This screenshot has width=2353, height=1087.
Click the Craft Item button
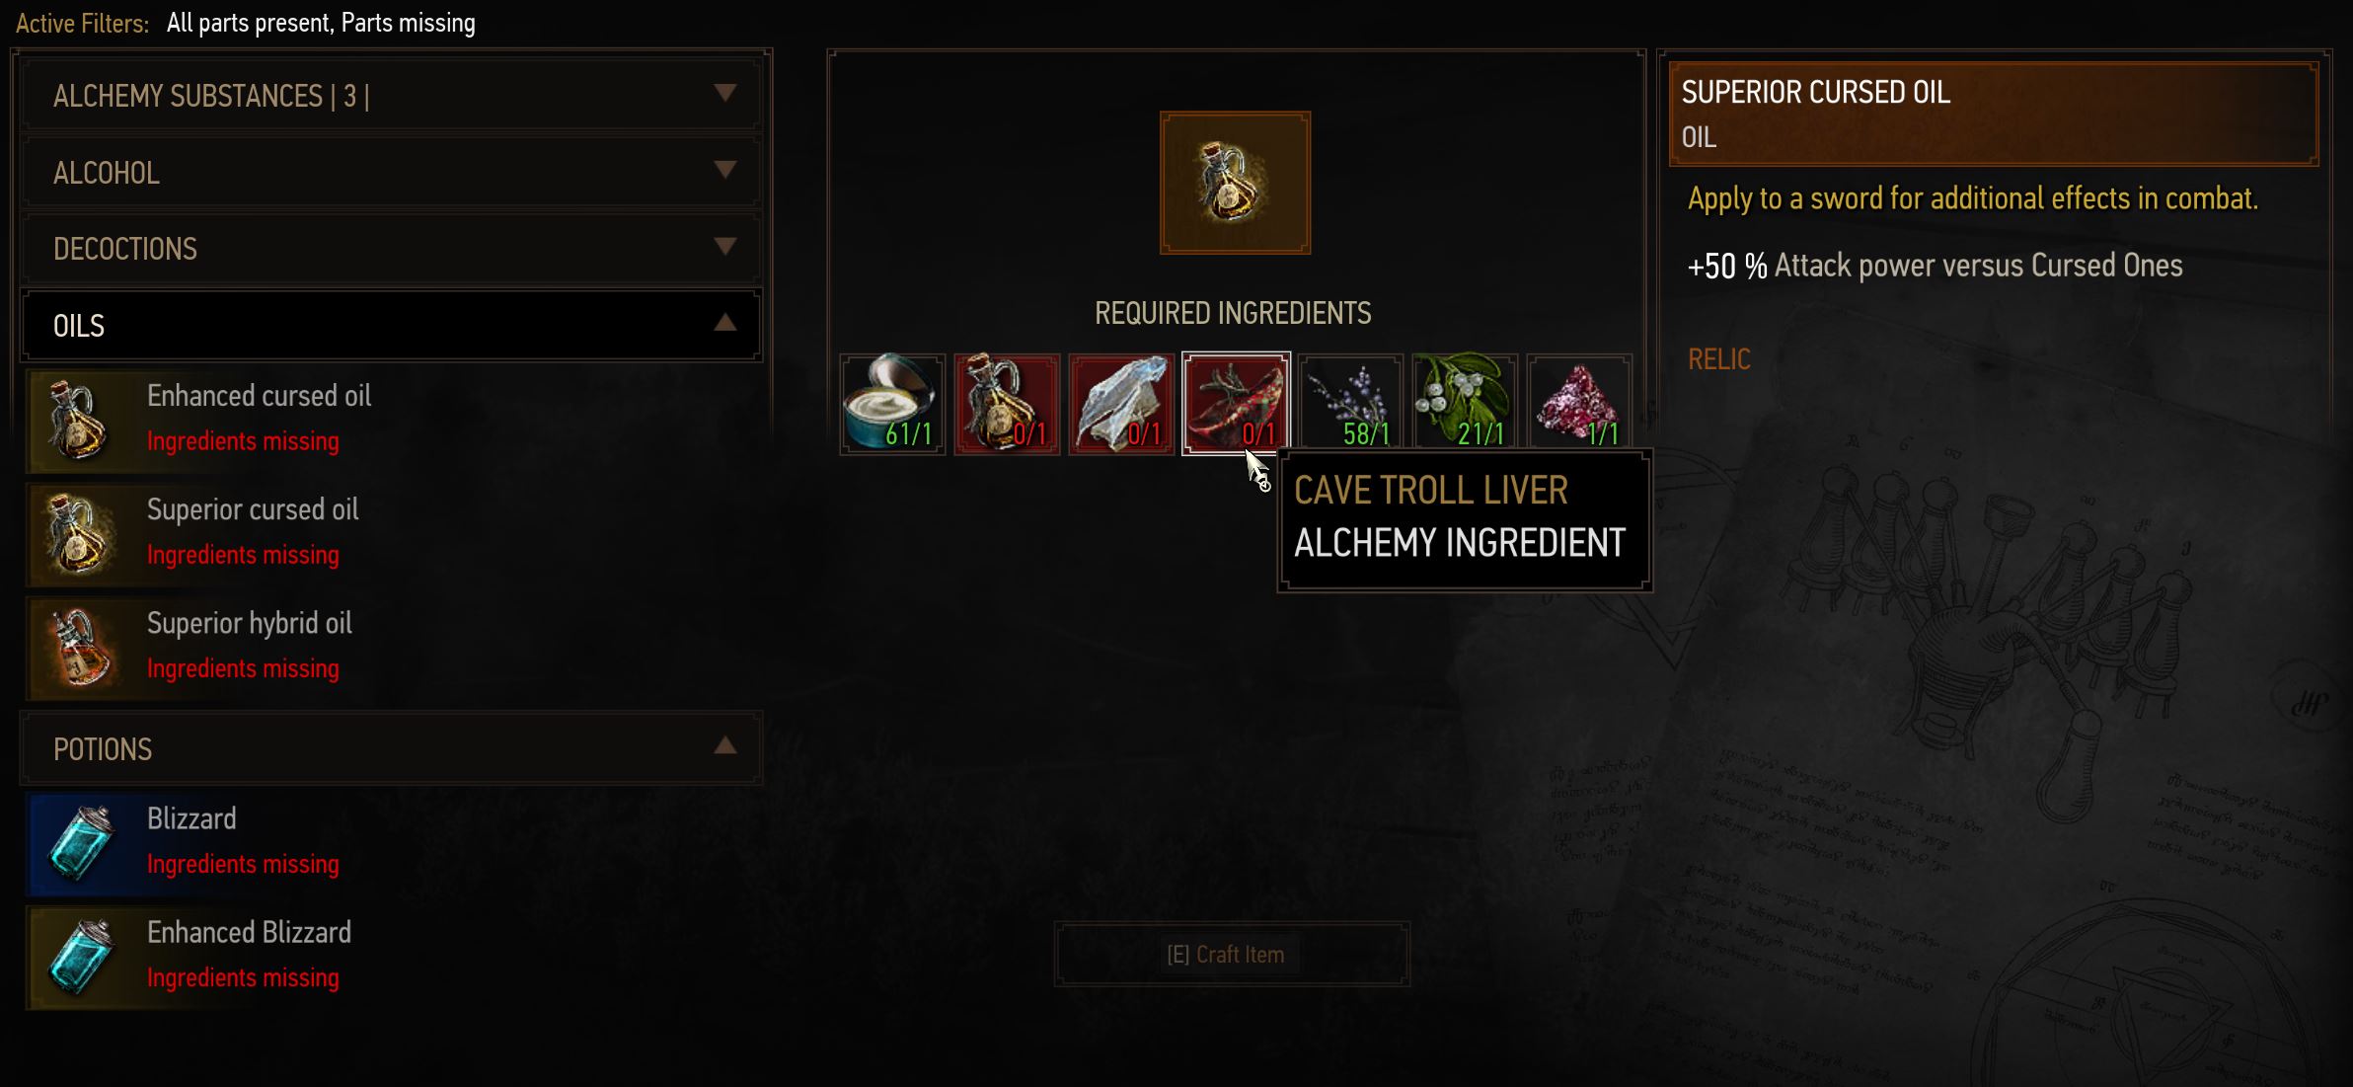coord(1232,955)
